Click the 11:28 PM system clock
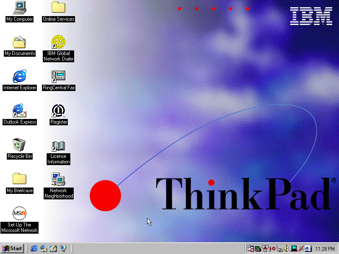 325,248
